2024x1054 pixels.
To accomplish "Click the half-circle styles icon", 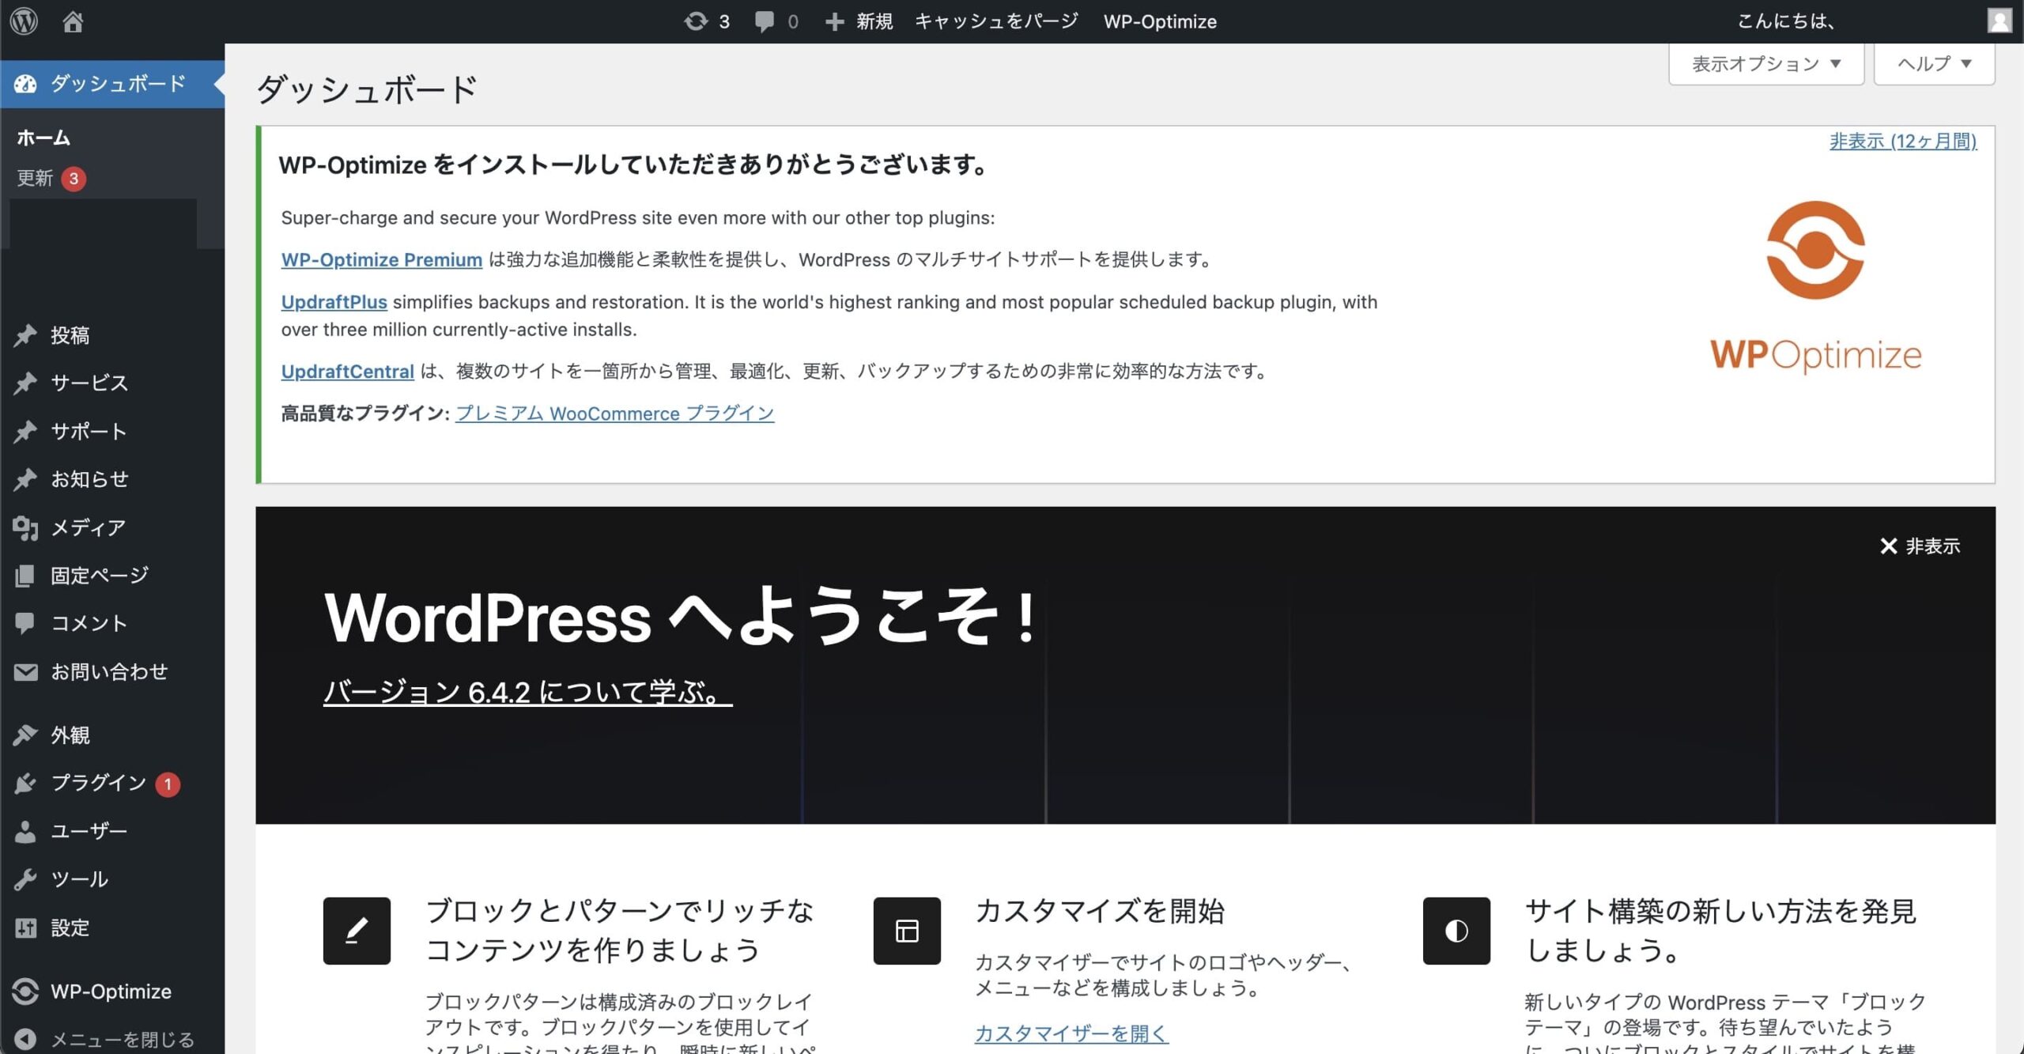I will [1456, 931].
